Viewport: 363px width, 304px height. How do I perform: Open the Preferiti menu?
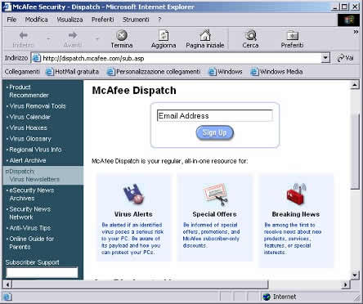pos(103,20)
